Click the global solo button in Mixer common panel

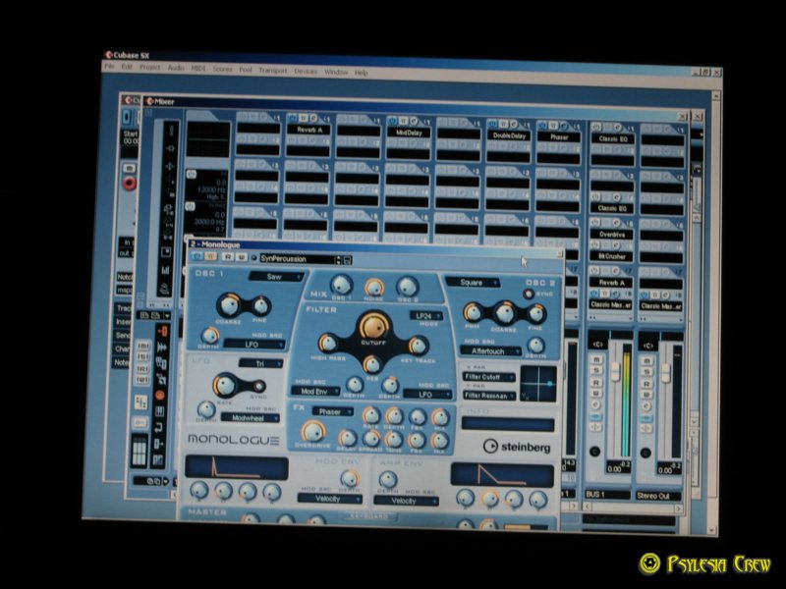click(143, 357)
